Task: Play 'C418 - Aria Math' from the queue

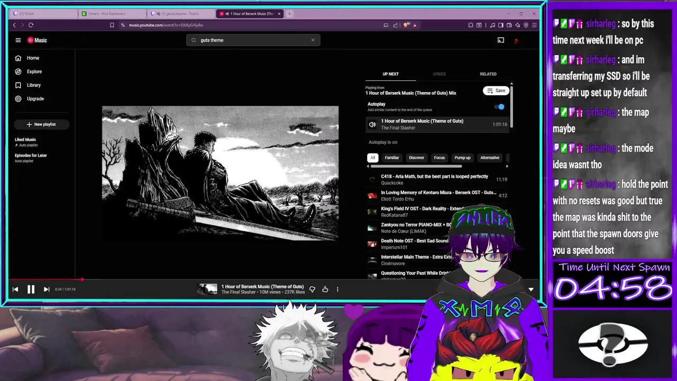Action: point(437,179)
